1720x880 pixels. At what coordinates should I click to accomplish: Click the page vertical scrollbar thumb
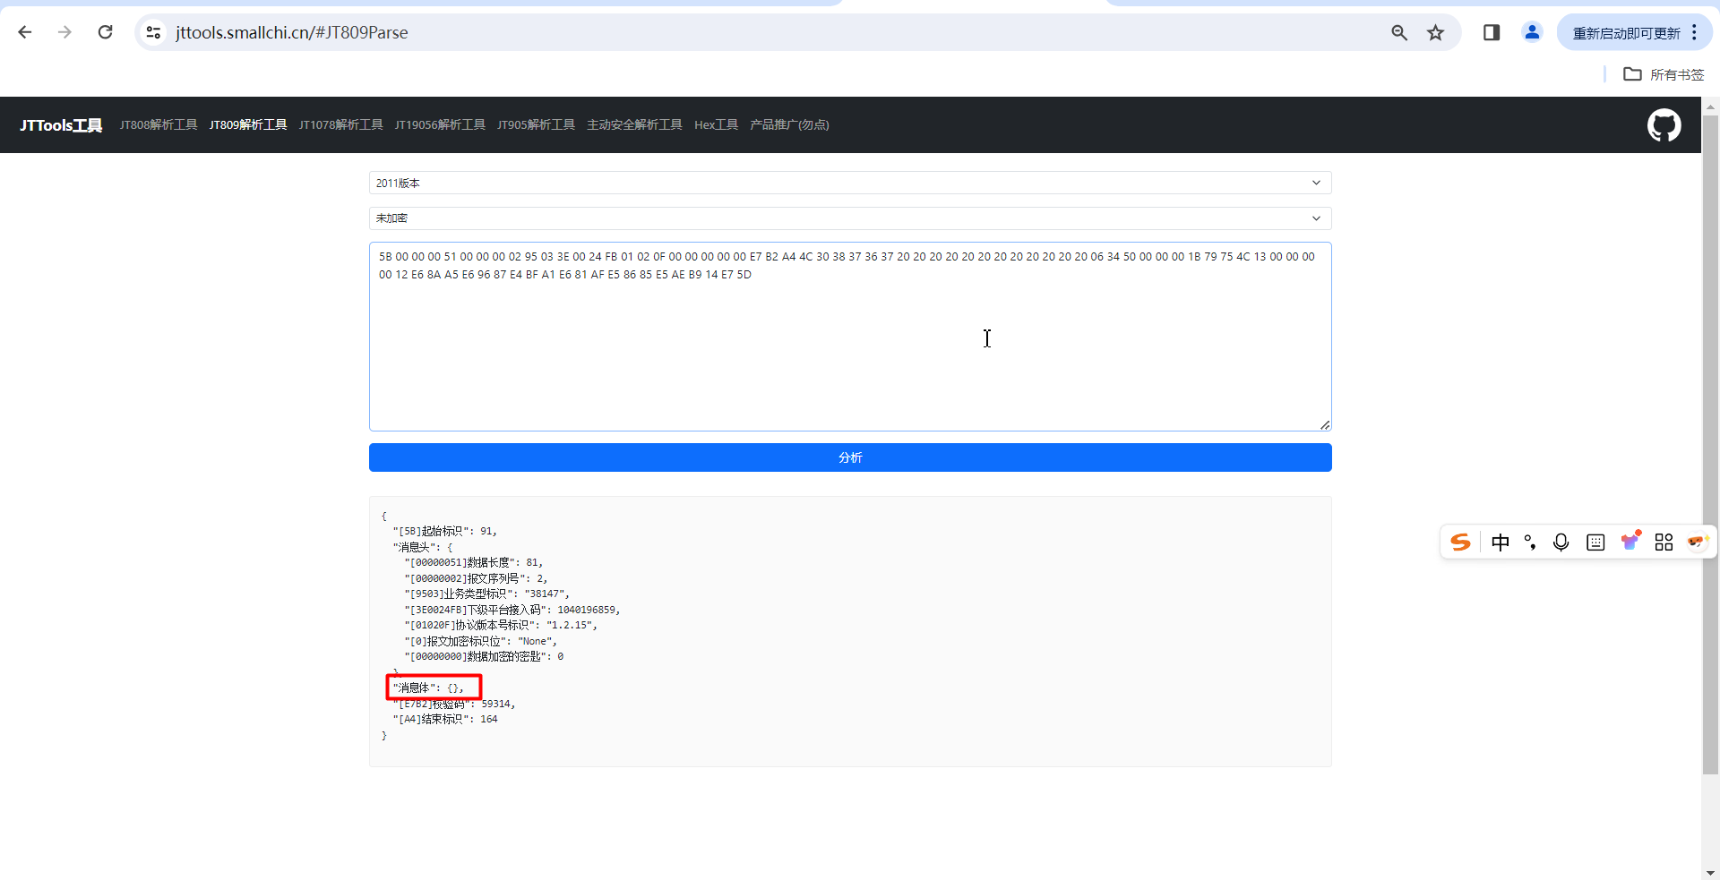(x=1710, y=444)
